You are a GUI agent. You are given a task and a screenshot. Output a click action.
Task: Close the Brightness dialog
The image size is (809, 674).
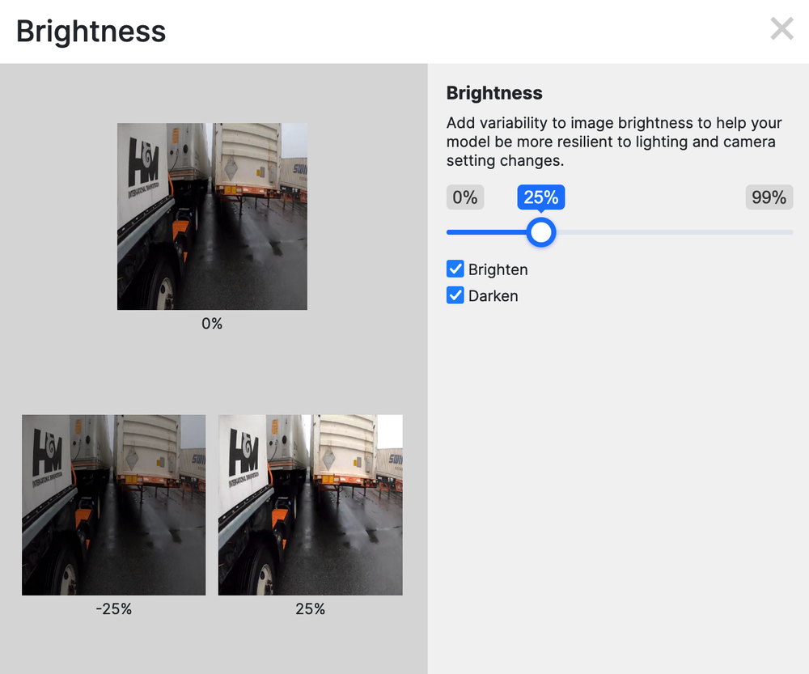pyautogui.click(x=781, y=28)
